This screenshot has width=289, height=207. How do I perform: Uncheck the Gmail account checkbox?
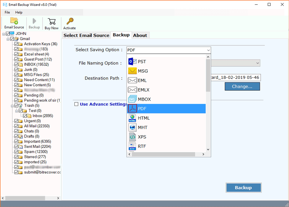point(12,39)
